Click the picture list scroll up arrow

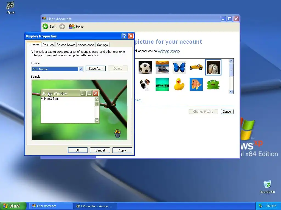click(x=231, y=61)
